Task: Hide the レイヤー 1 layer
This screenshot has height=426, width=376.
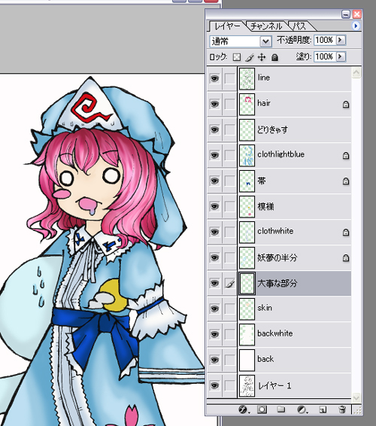Action: coord(214,385)
